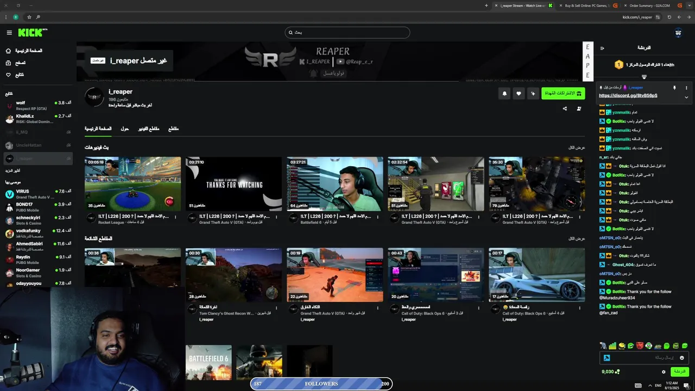Open the wolf channel in sidebar
This screenshot has height=391, width=695.
[38, 105]
